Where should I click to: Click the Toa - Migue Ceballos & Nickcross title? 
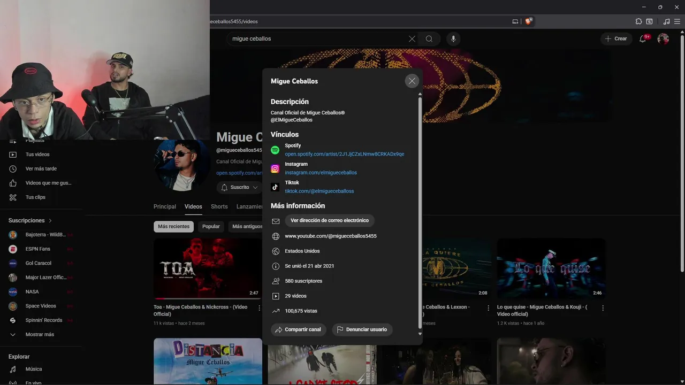pos(200,311)
